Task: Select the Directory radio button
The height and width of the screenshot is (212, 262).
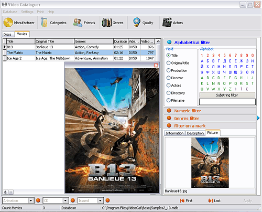Action: pyautogui.click(x=168, y=93)
